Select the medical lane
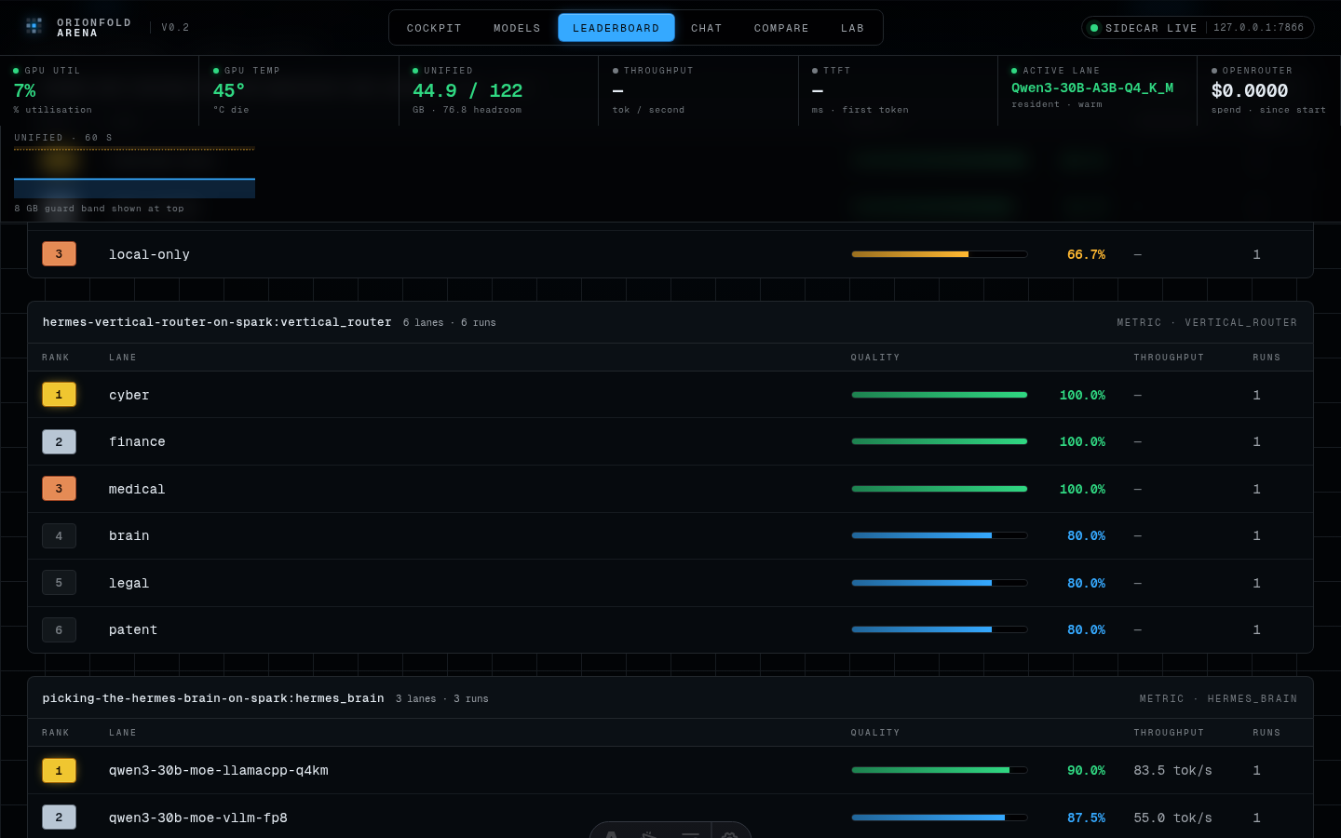 point(670,489)
